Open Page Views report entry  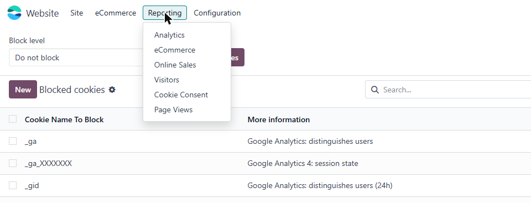click(173, 110)
